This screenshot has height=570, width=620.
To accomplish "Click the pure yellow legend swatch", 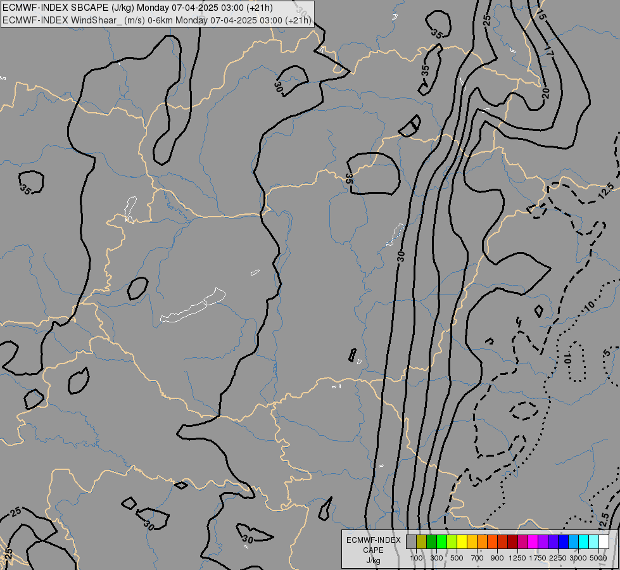I will tap(462, 541).
